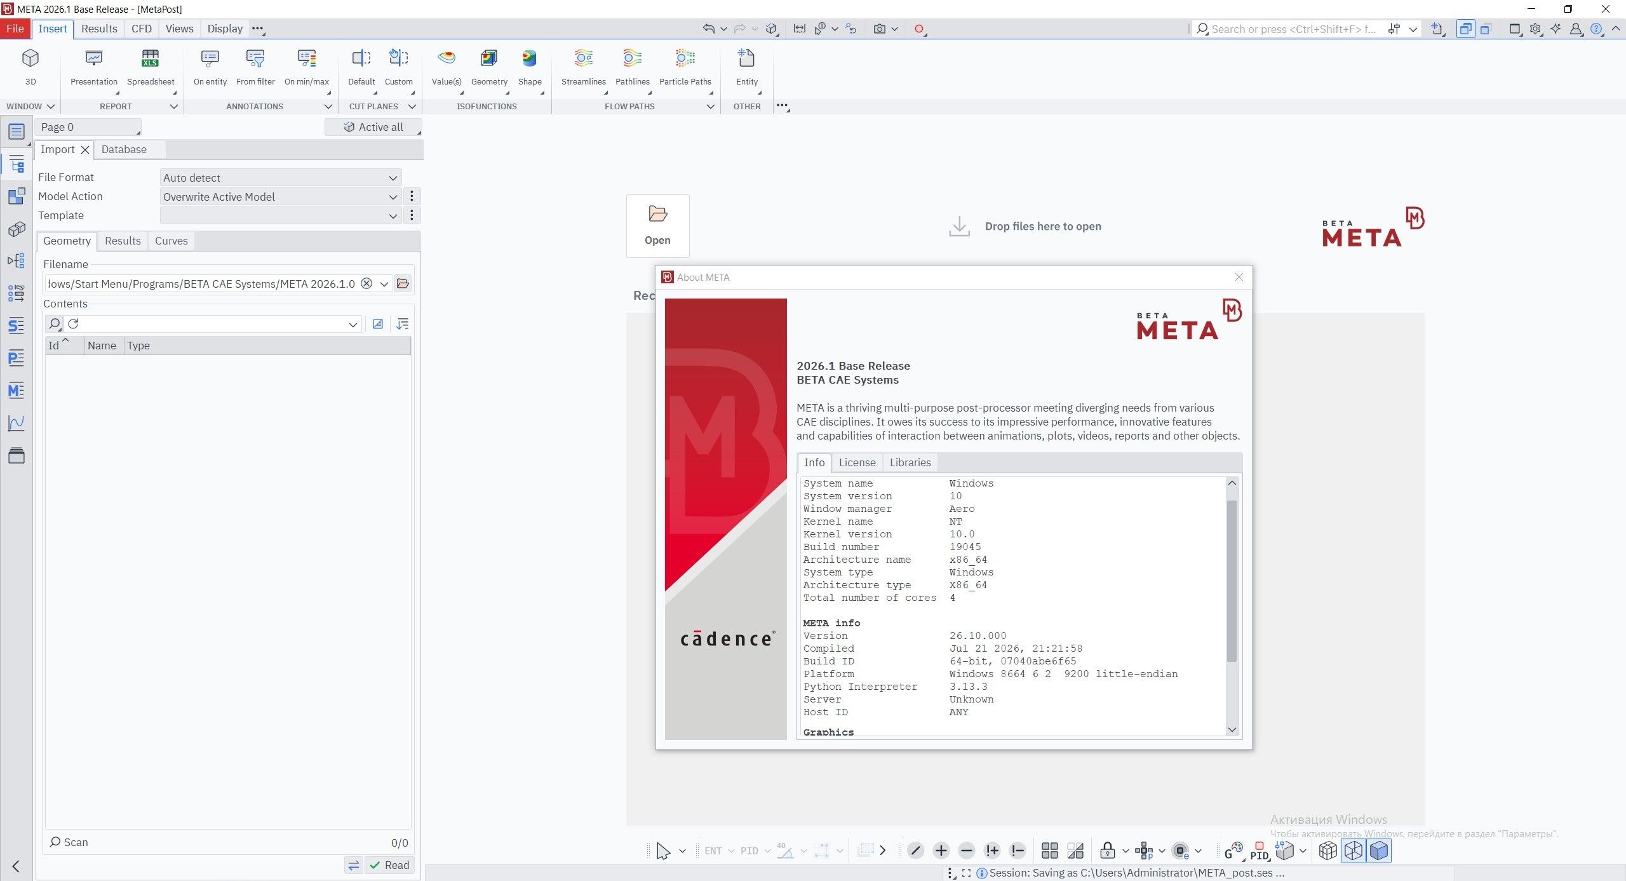Toggle the add (plus) selection mode
The height and width of the screenshot is (881, 1626).
point(941,851)
